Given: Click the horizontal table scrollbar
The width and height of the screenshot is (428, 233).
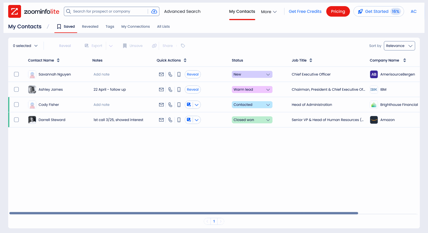Looking at the screenshot, I should tap(184, 213).
